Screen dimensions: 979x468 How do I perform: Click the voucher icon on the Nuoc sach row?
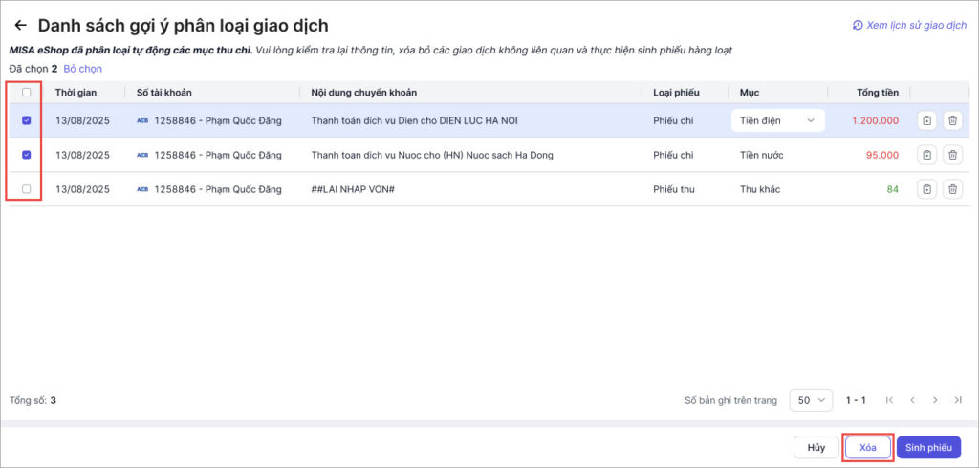926,155
